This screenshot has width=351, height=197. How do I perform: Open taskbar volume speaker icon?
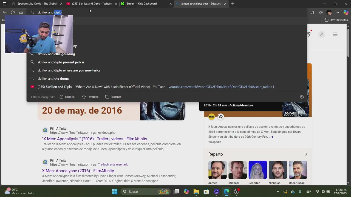[322, 192]
